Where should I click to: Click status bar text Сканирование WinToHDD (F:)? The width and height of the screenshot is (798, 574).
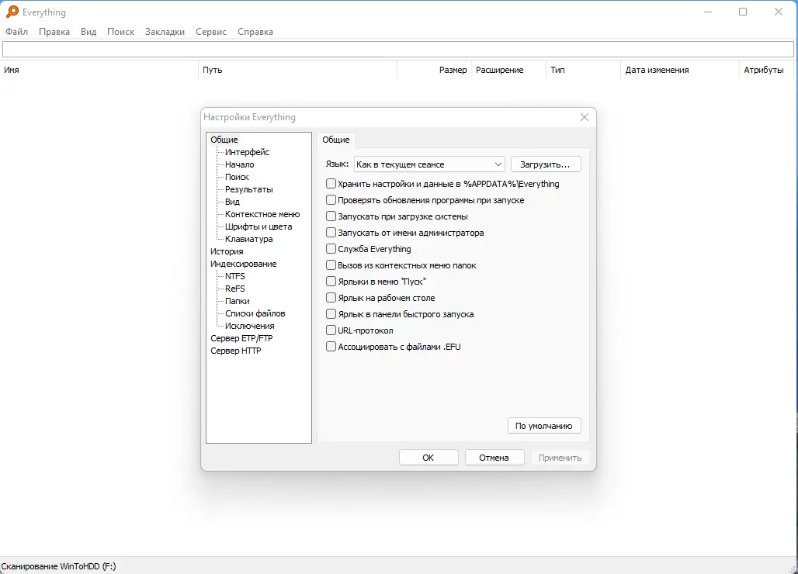click(58, 566)
